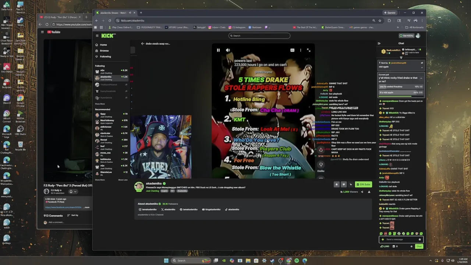
Task: Dislike the clip in video overlay
Action: pos(321,165)
